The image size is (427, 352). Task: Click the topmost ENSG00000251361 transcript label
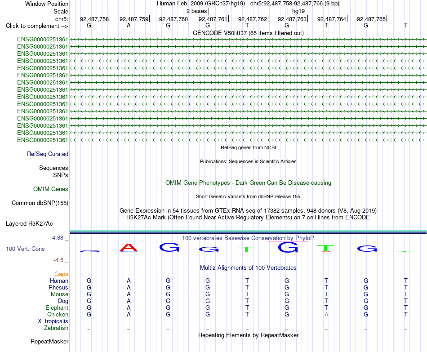(43, 39)
